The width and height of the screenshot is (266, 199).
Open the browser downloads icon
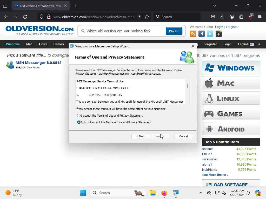point(222,17)
